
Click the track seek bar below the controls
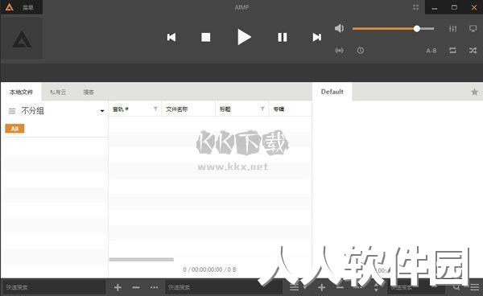[x=242, y=72]
